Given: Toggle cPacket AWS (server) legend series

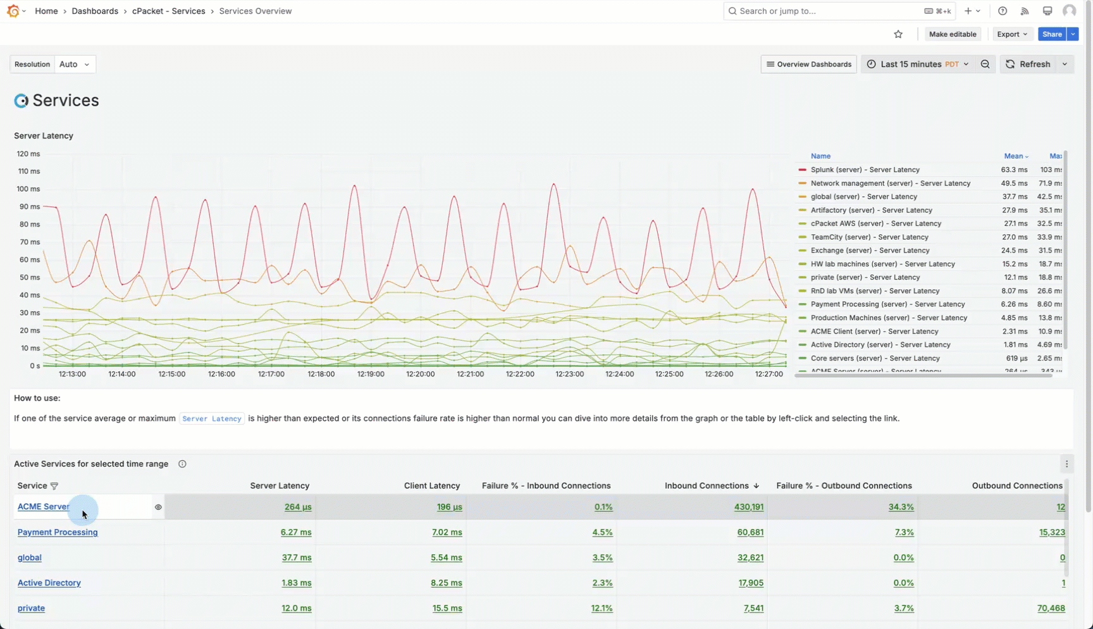Looking at the screenshot, I should click(x=875, y=223).
